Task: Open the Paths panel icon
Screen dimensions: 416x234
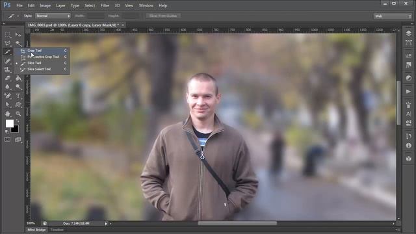Action: [408, 42]
